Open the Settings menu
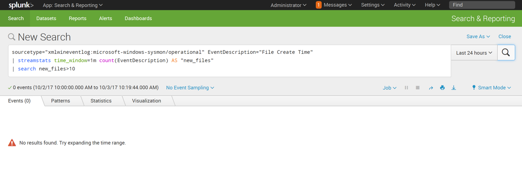This screenshot has height=170, width=522. click(x=373, y=5)
